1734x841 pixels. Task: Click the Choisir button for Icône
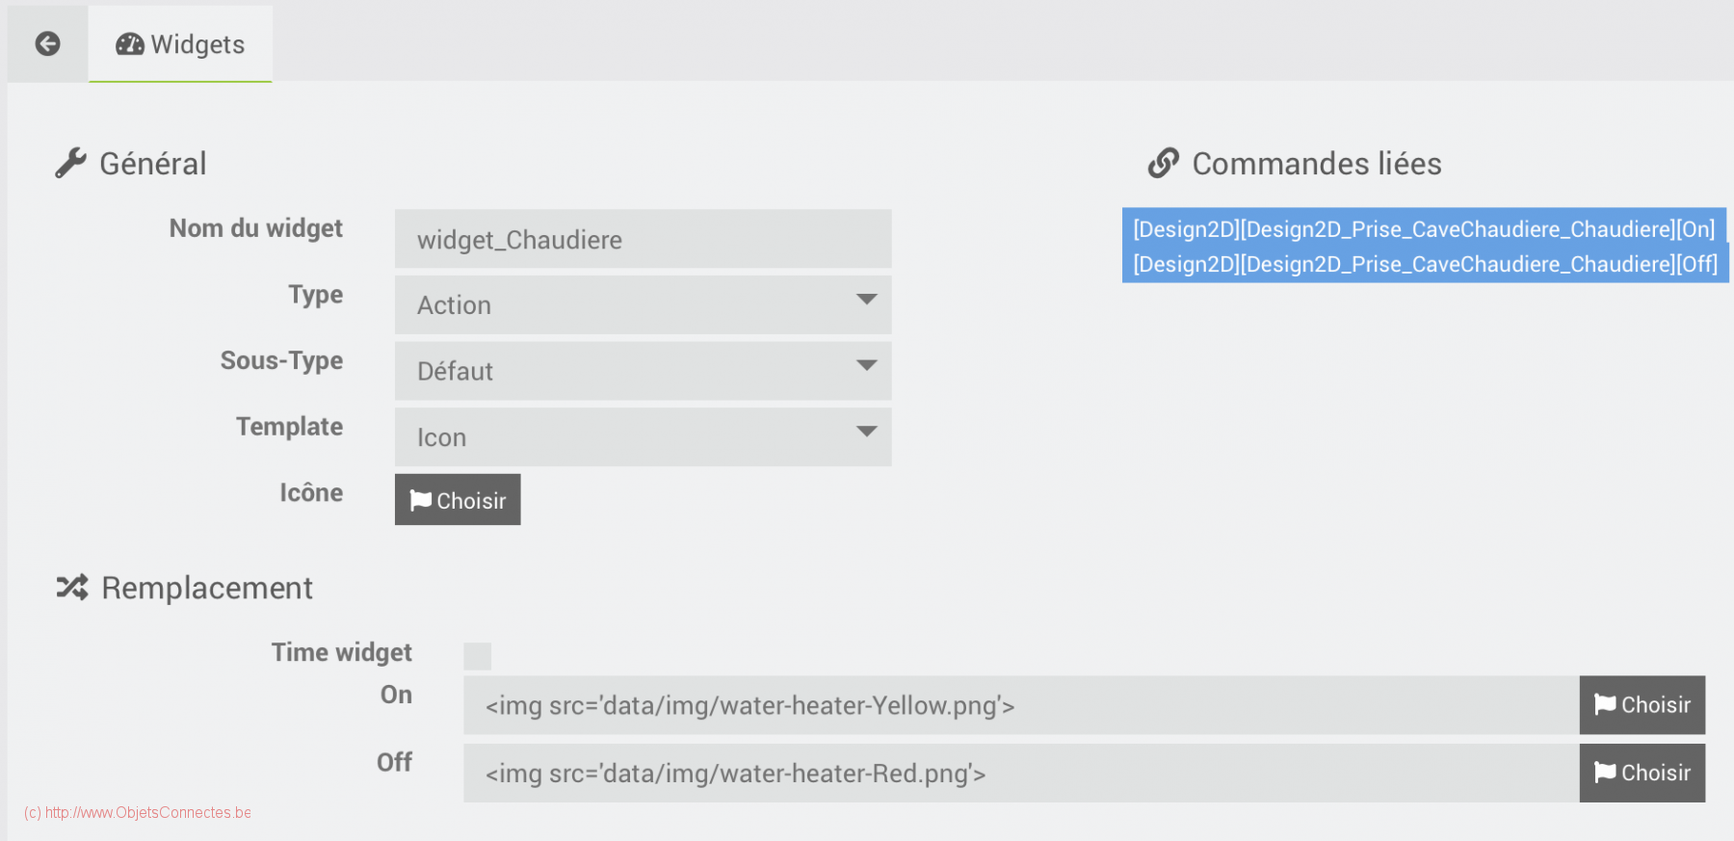pos(458,499)
